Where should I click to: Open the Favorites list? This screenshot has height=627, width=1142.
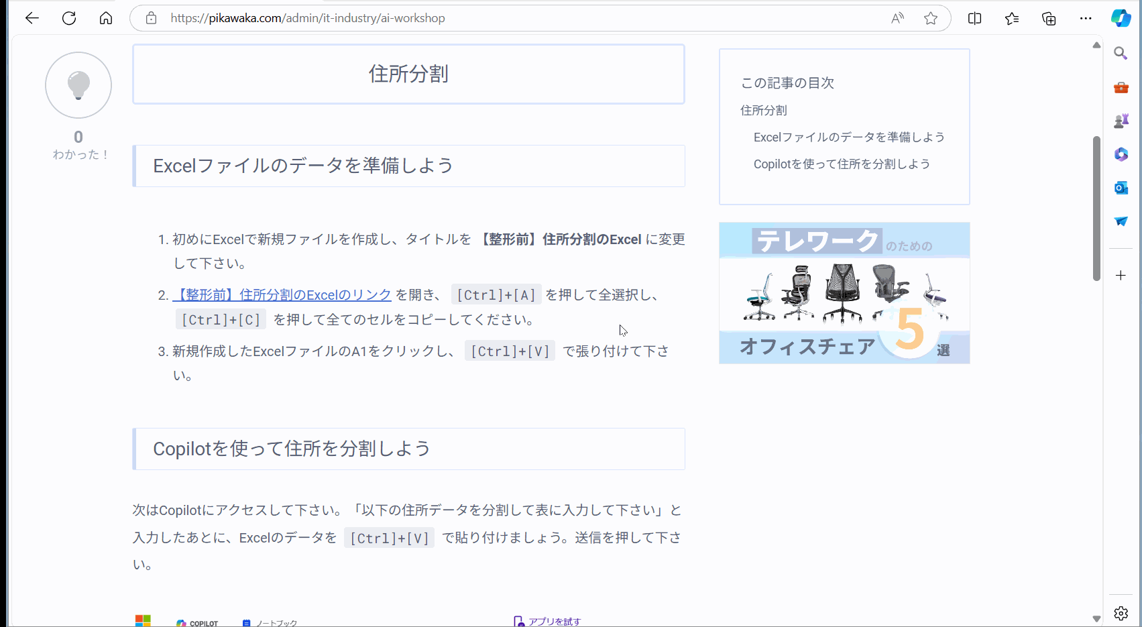pos(1012,18)
